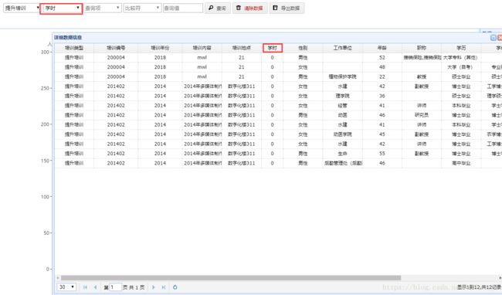Select the age 52 cell
The width and height of the screenshot is (502, 295).
click(382, 58)
